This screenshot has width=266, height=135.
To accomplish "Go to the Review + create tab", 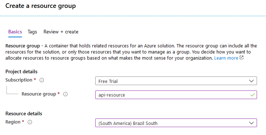I will pos(61,32).
